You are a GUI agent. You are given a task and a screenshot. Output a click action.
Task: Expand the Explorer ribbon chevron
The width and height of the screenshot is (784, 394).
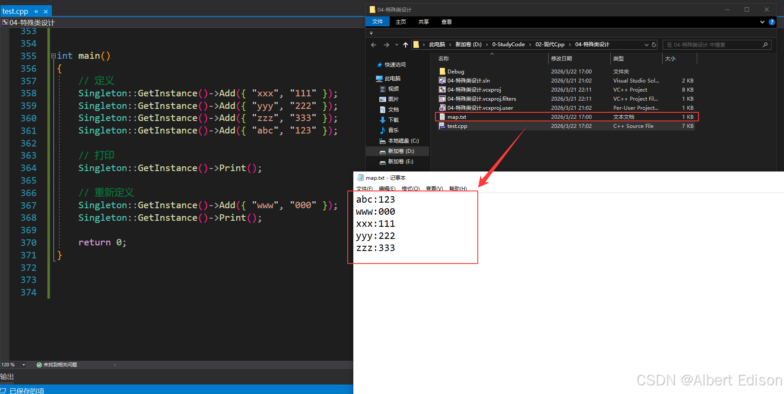[x=762, y=22]
